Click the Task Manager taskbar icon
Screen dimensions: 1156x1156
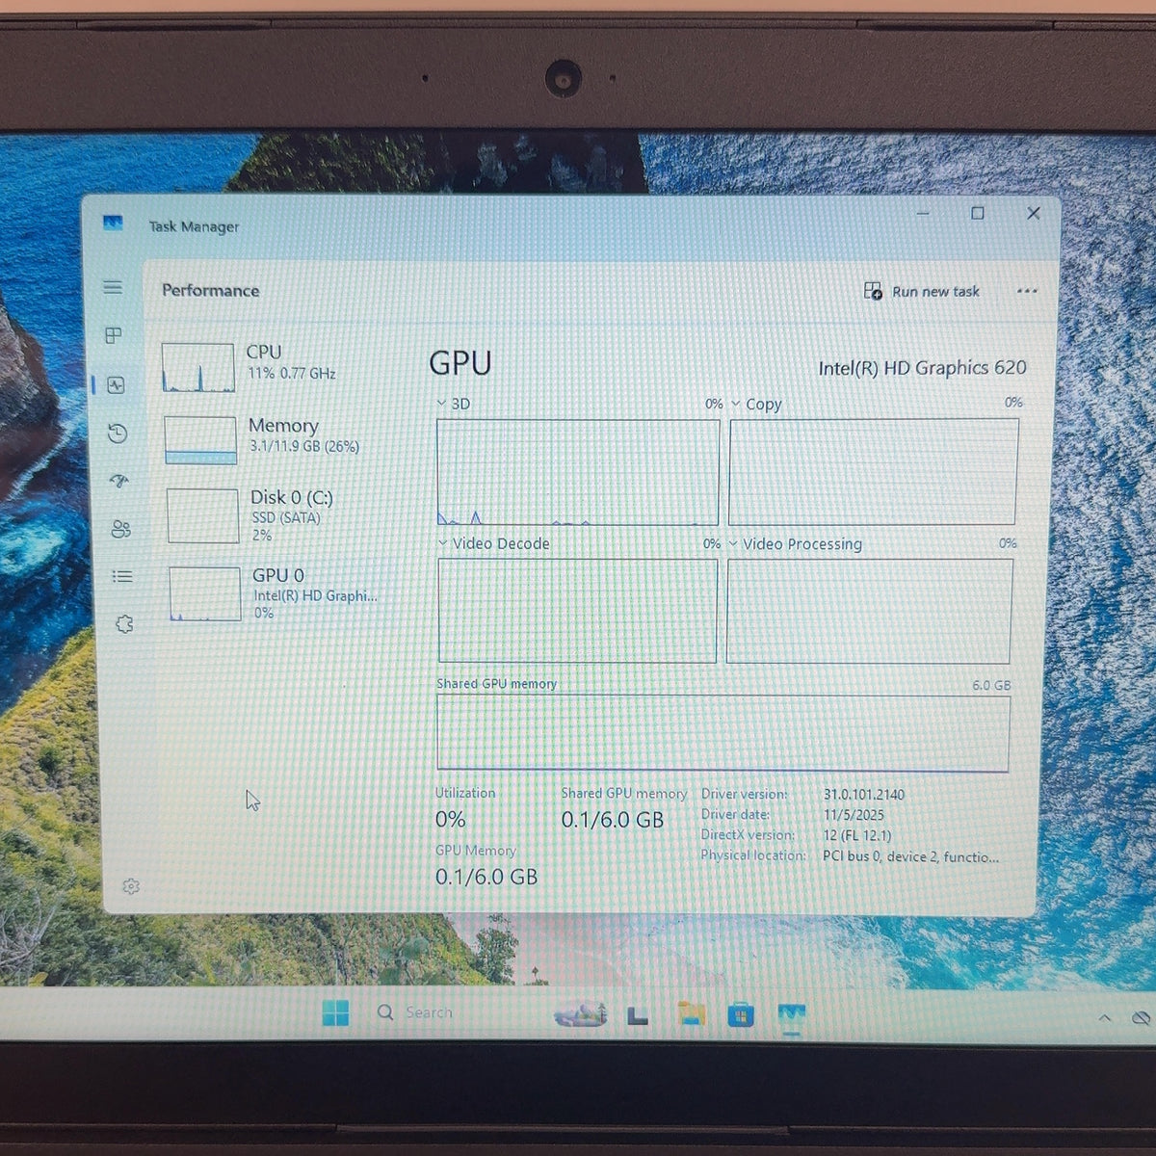tap(791, 1016)
